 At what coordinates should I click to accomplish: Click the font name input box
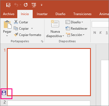click(100, 24)
